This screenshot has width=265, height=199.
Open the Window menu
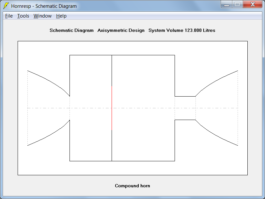pos(42,16)
